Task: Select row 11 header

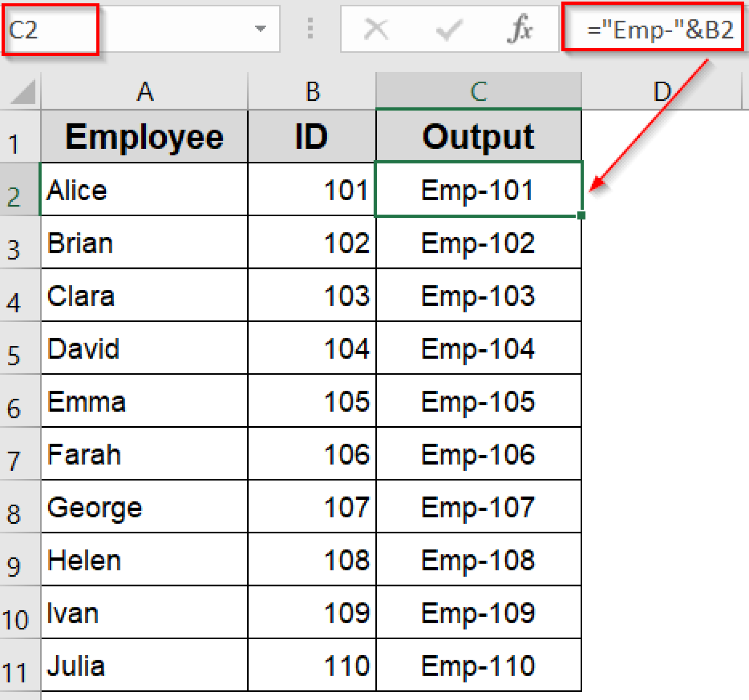Action: tap(15, 665)
